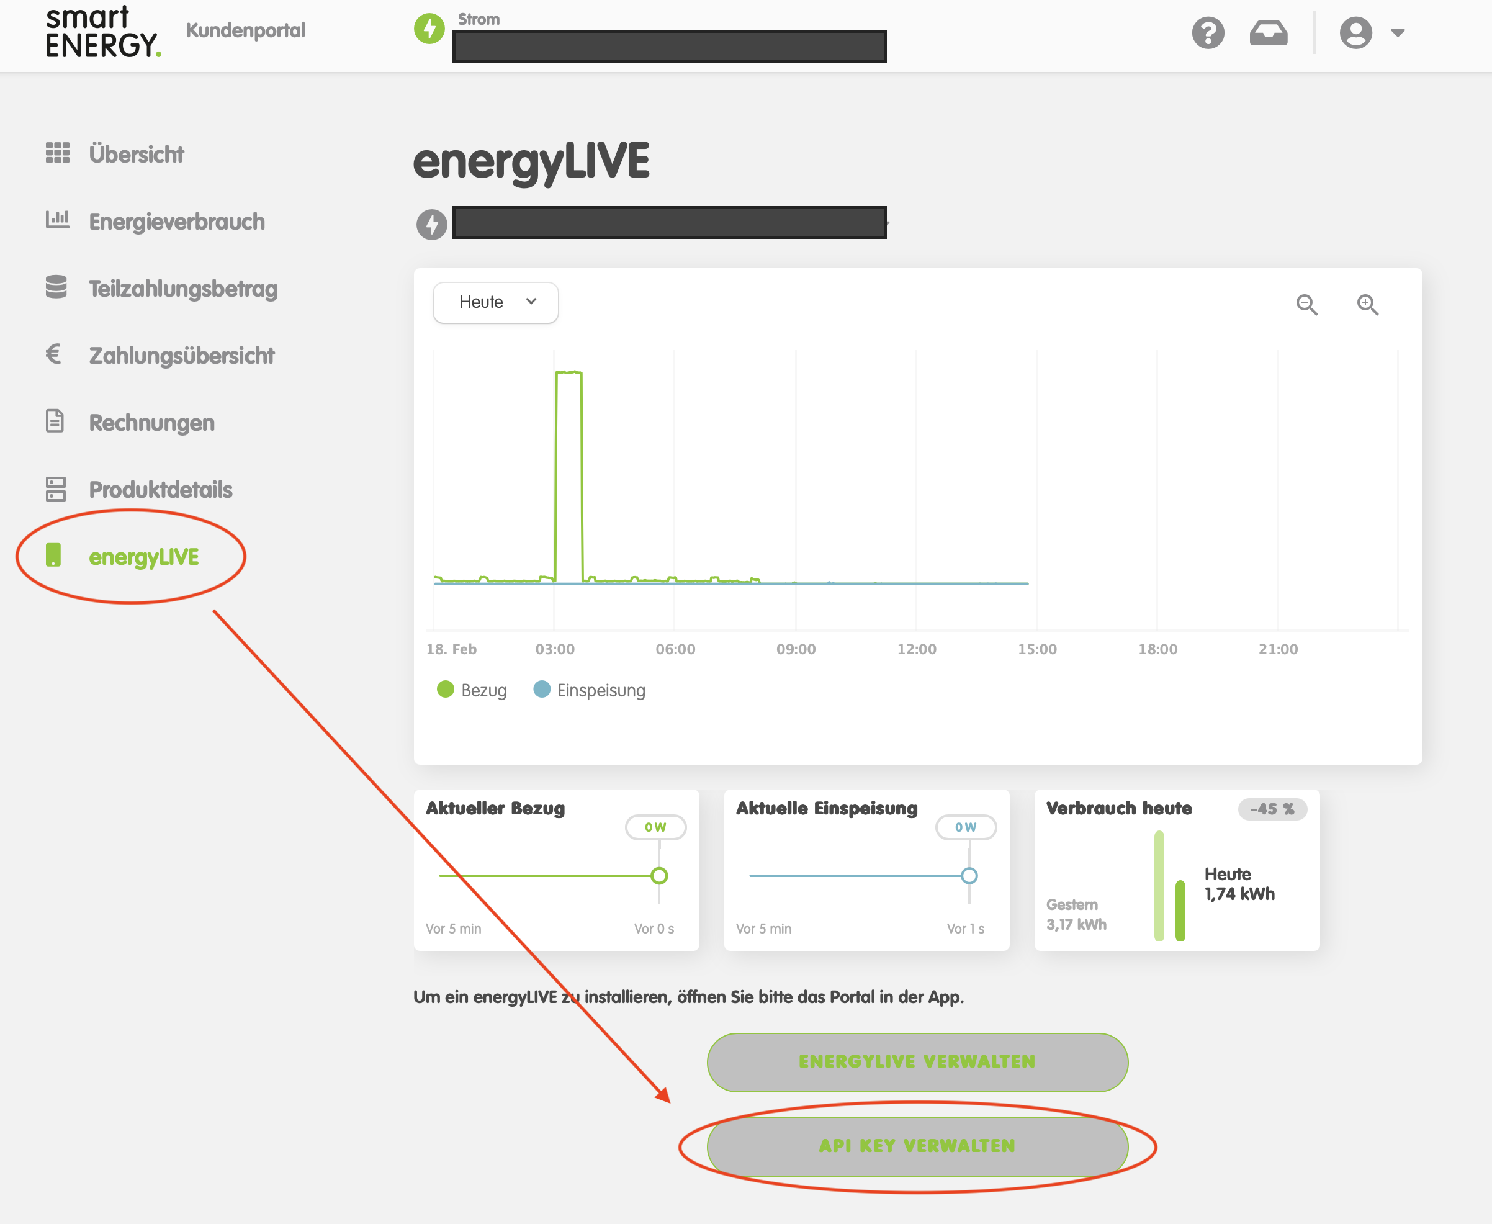This screenshot has width=1492, height=1224.
Task: Toggle Bezug series in chart legend
Action: click(x=472, y=690)
